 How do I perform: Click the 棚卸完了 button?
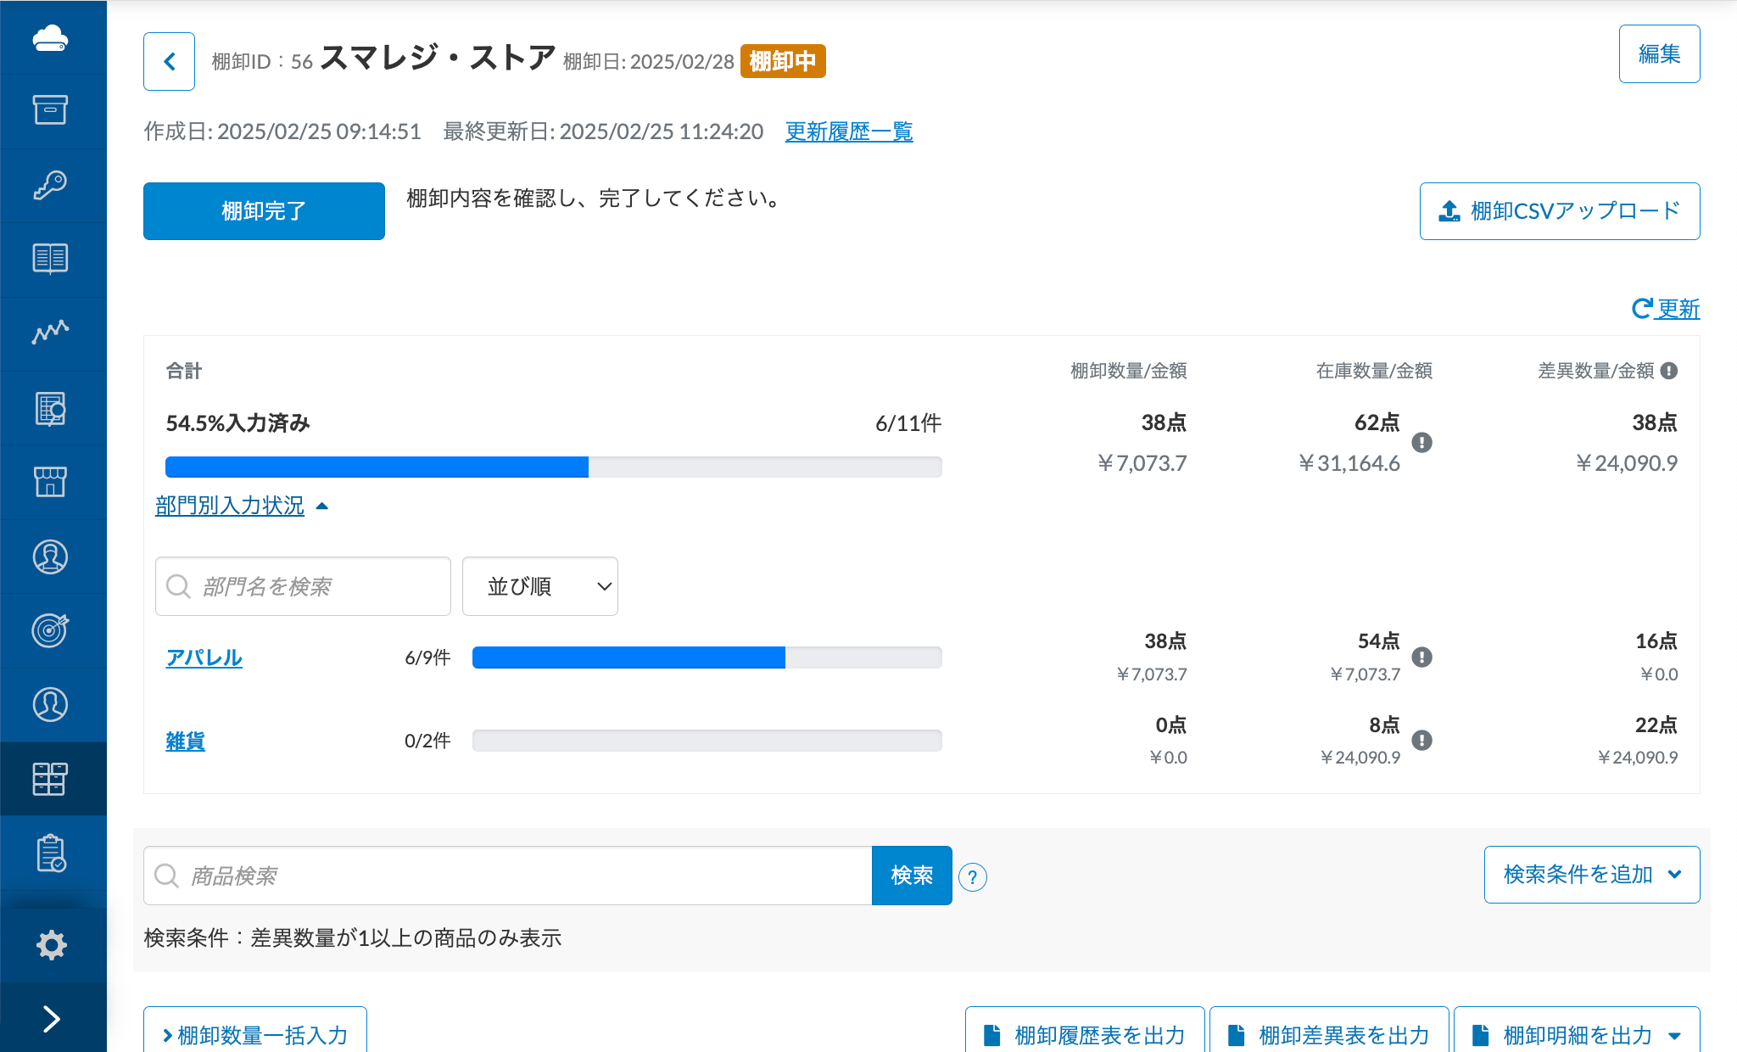264,211
